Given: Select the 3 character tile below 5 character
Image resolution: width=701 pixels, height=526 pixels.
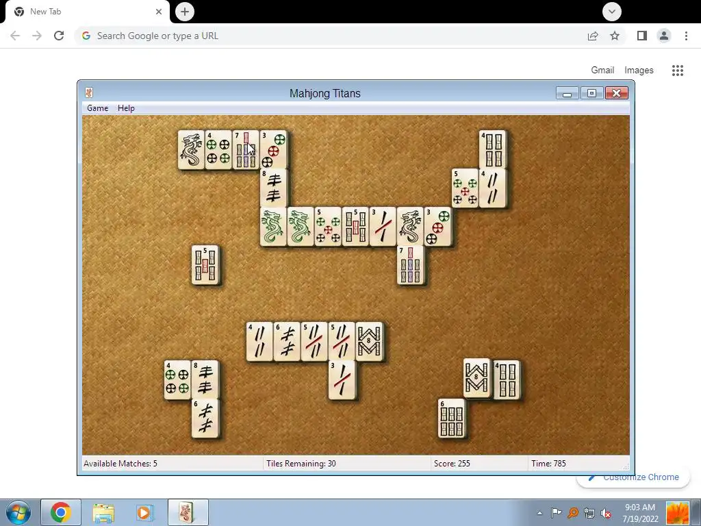Looking at the screenshot, I should 342,379.
